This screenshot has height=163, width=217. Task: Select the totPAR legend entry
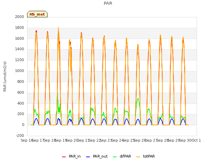(x=145, y=156)
